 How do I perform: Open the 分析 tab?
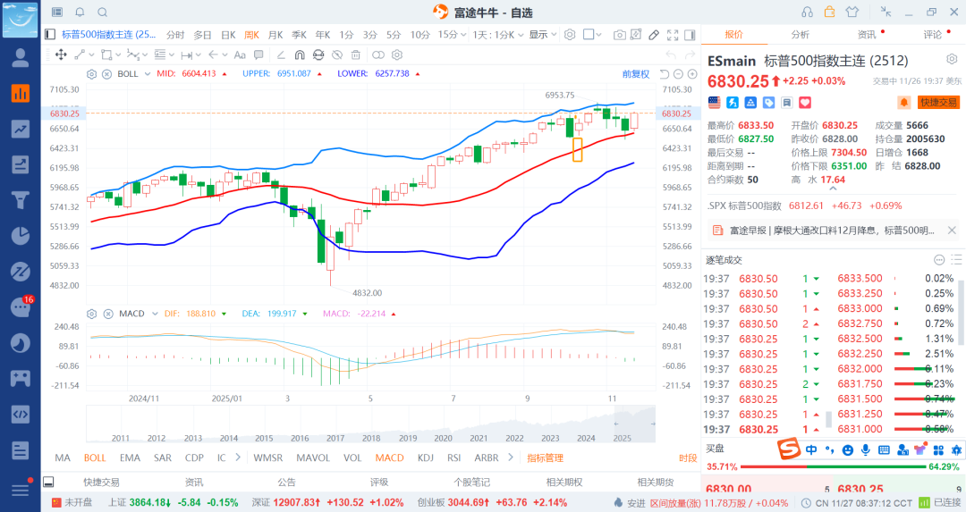click(x=801, y=35)
